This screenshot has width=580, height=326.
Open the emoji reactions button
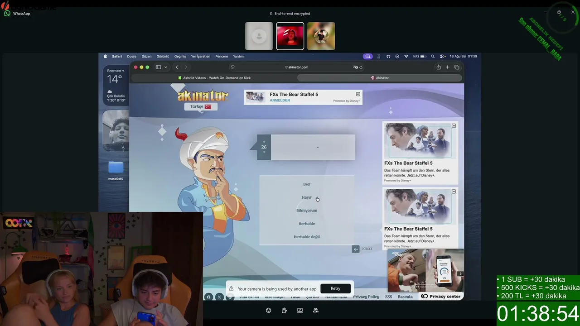pyautogui.click(x=269, y=311)
